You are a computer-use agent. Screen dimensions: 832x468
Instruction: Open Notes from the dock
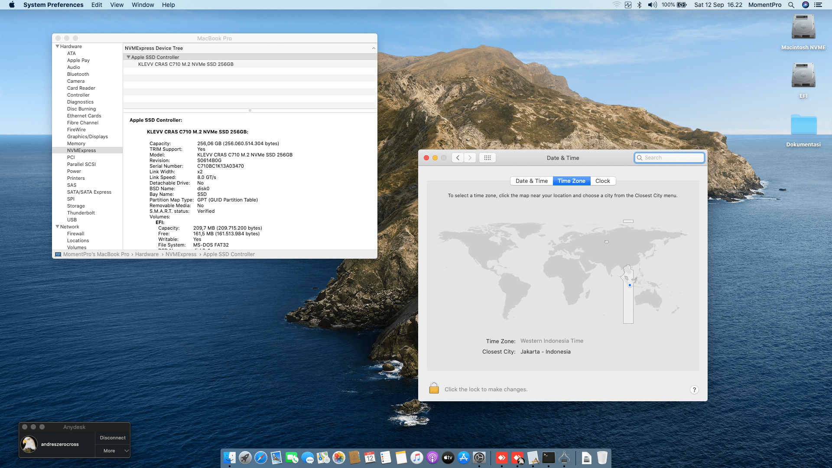tap(401, 458)
